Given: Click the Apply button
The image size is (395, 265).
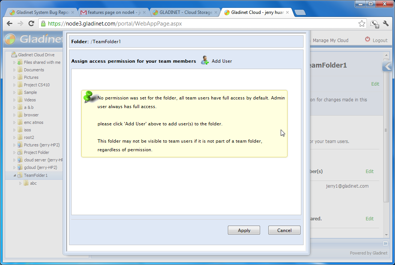Looking at the screenshot, I should [244, 230].
